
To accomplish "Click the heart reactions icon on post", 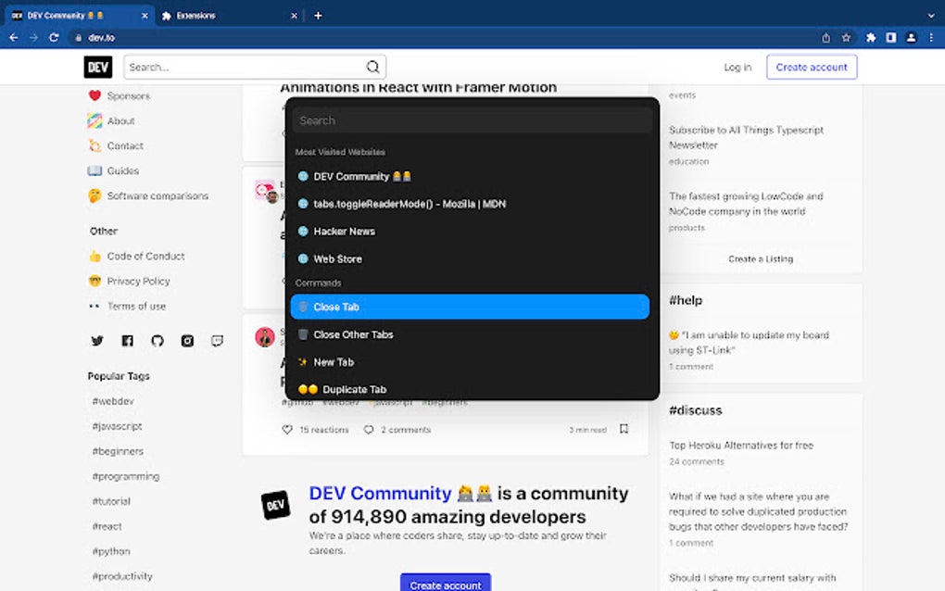I will coord(287,430).
